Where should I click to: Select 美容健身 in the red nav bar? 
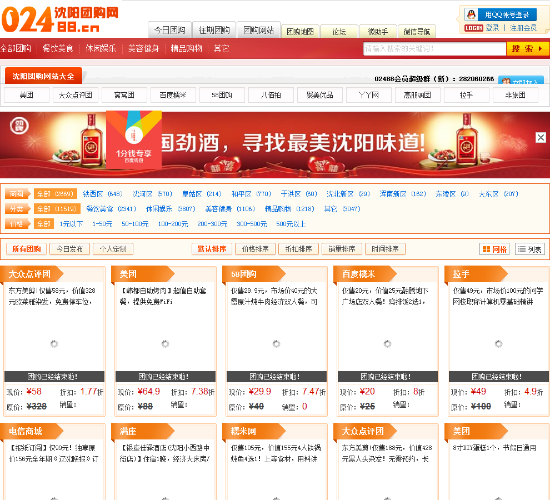pyautogui.click(x=143, y=48)
